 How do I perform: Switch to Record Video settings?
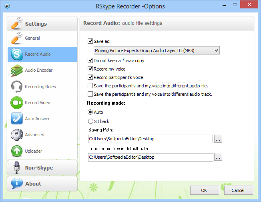[42, 103]
